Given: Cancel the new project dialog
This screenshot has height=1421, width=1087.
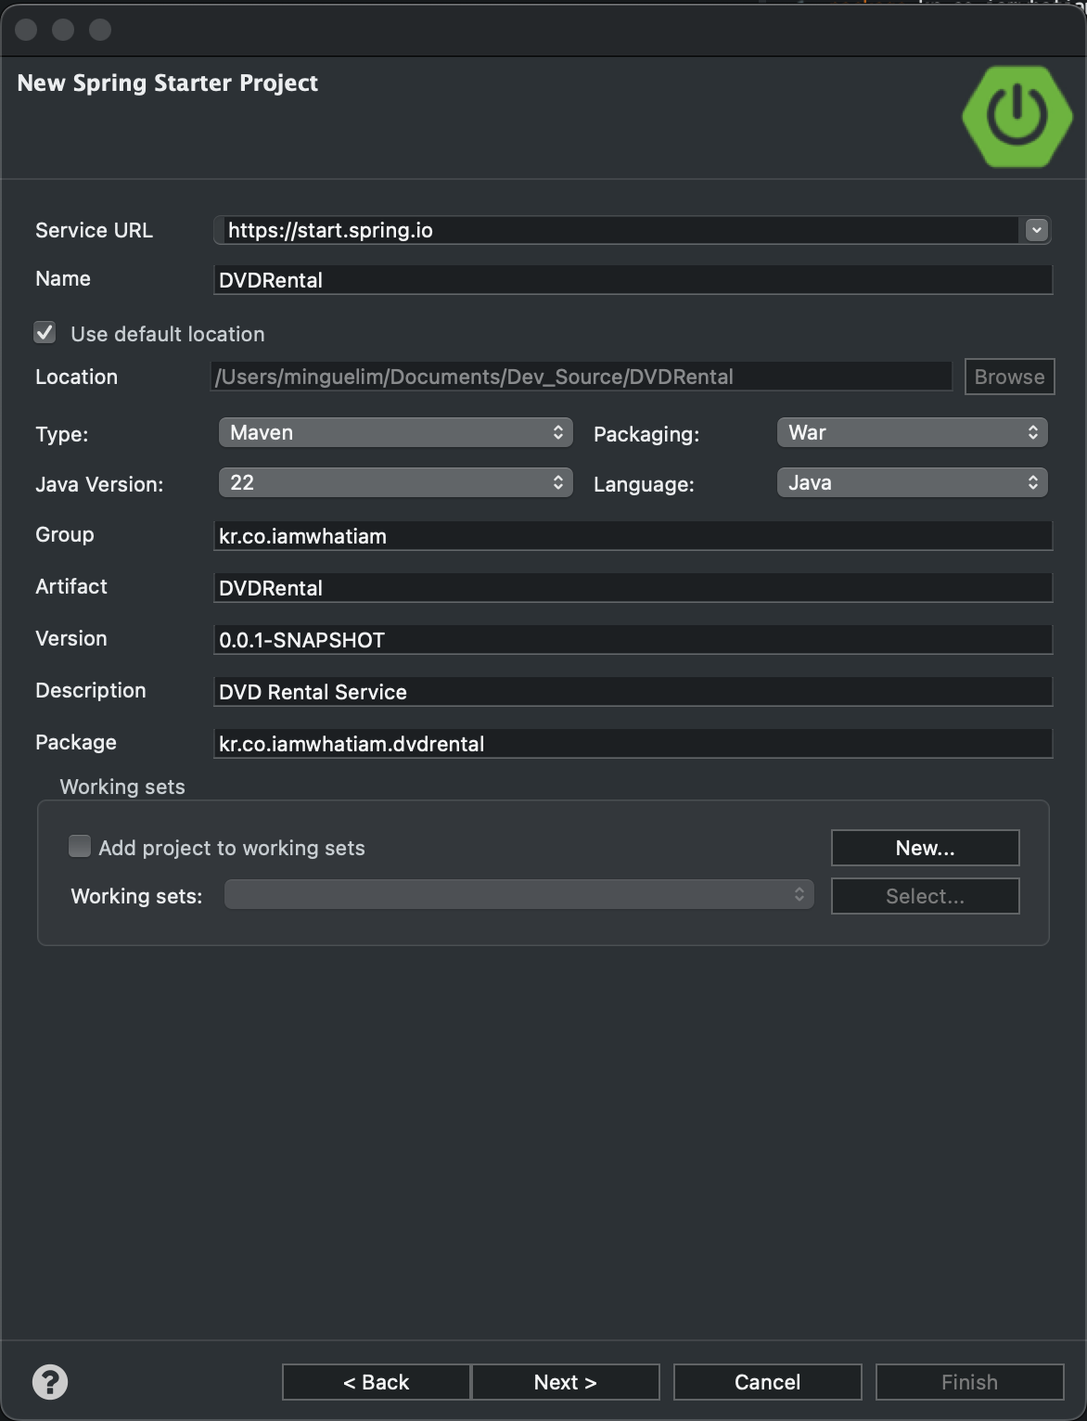Looking at the screenshot, I should coord(767,1382).
